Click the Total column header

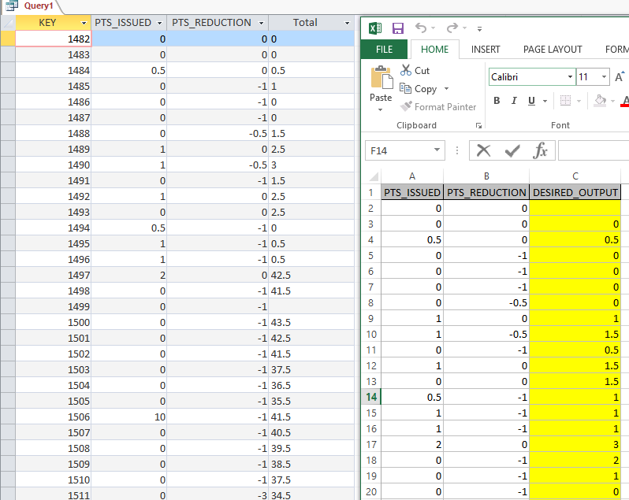[305, 23]
